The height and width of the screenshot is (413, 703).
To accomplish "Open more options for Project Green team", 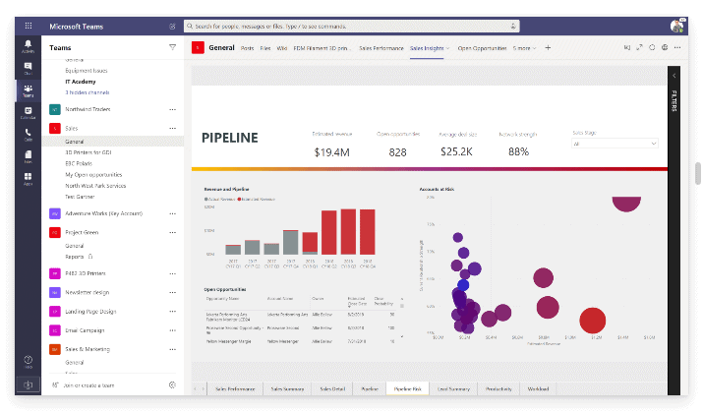I will click(x=173, y=232).
